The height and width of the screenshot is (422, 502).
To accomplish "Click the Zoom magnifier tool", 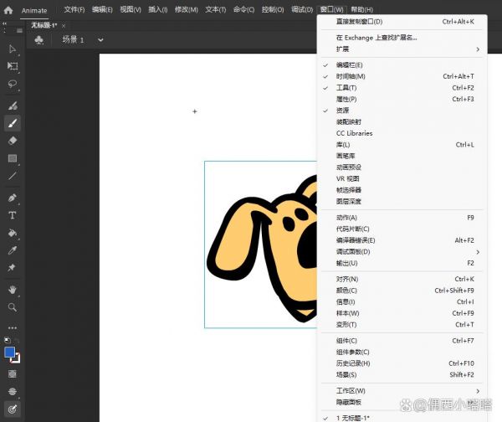I will [x=13, y=307].
